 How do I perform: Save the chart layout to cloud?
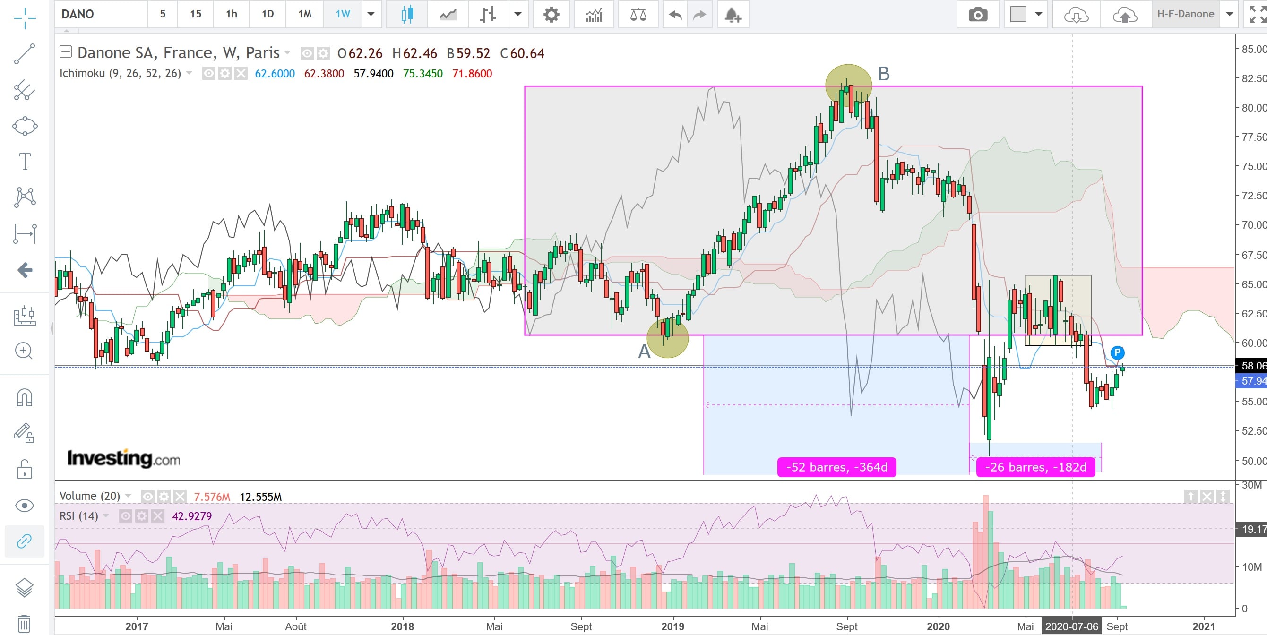1125,15
